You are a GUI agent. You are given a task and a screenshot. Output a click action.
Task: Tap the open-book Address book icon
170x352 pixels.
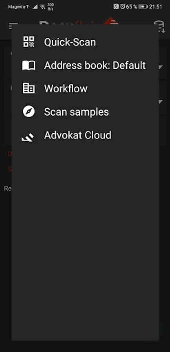[x=29, y=66]
